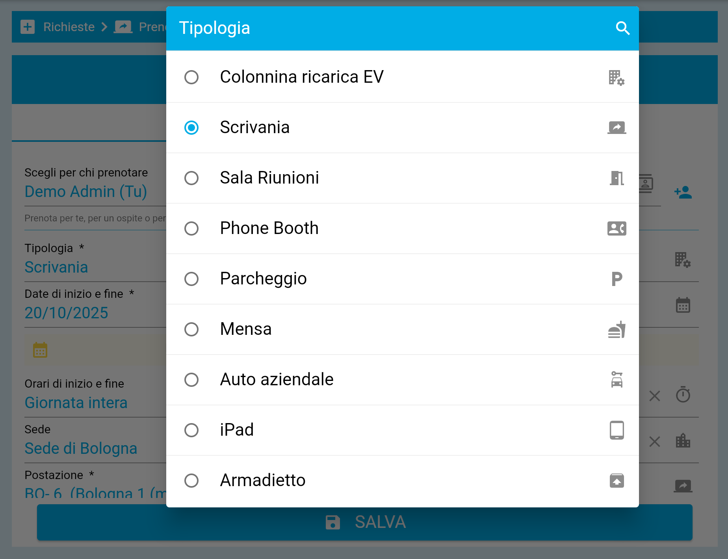Click the Auto aziendale car icon
The width and height of the screenshot is (728, 559).
tap(617, 380)
